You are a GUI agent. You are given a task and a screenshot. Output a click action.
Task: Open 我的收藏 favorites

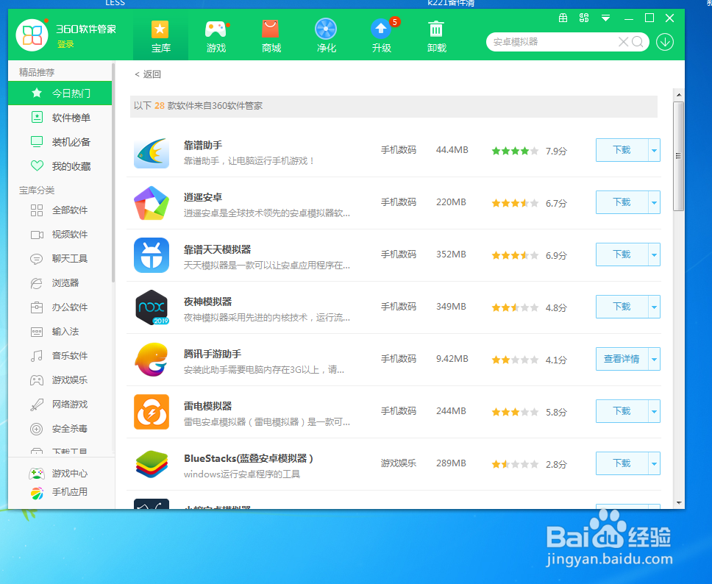[60, 166]
